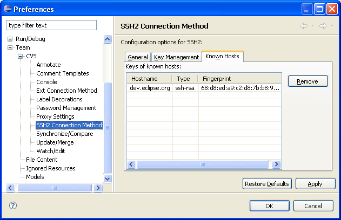Open the forward history dropdown arrow
This screenshot has height=220, width=341.
coord(332,25)
